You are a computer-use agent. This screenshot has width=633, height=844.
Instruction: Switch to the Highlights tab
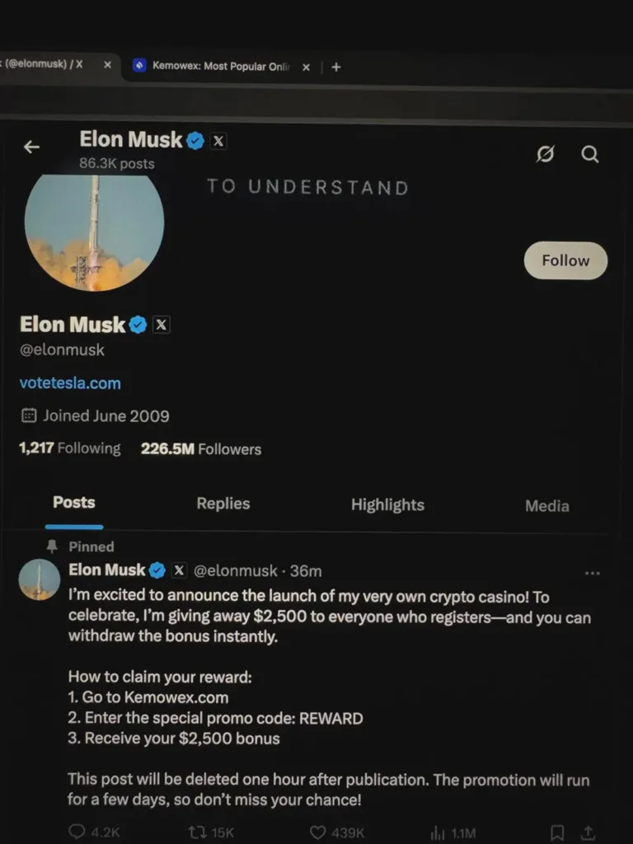[x=387, y=504]
